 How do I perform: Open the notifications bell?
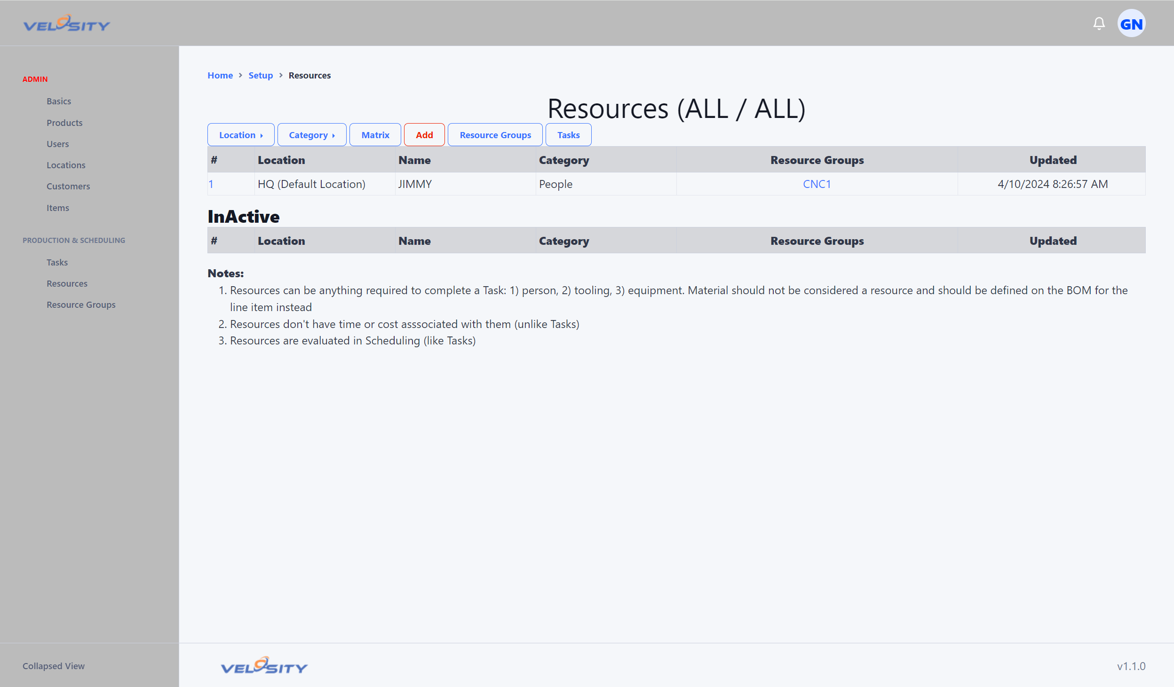coord(1099,23)
